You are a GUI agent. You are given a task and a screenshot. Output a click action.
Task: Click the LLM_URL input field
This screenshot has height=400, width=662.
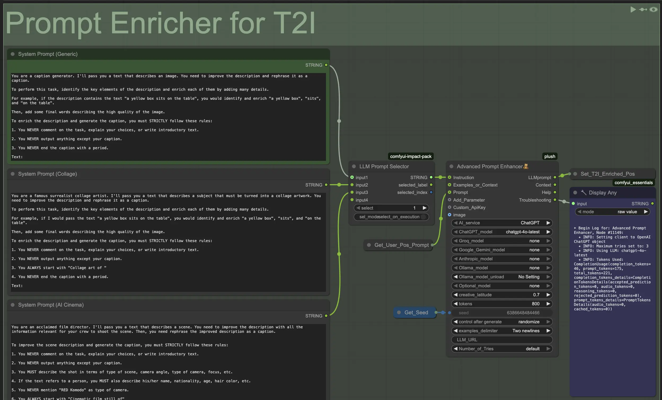(x=502, y=340)
